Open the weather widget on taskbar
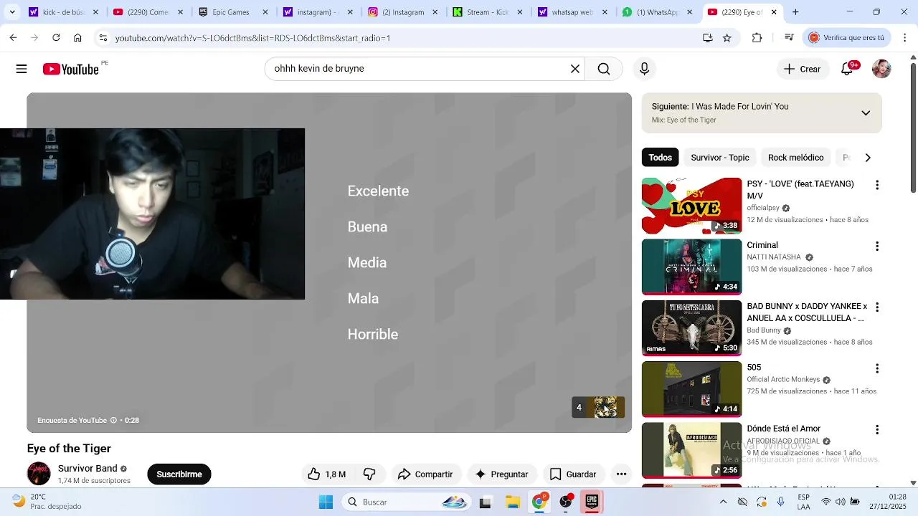The width and height of the screenshot is (918, 516). 47,501
